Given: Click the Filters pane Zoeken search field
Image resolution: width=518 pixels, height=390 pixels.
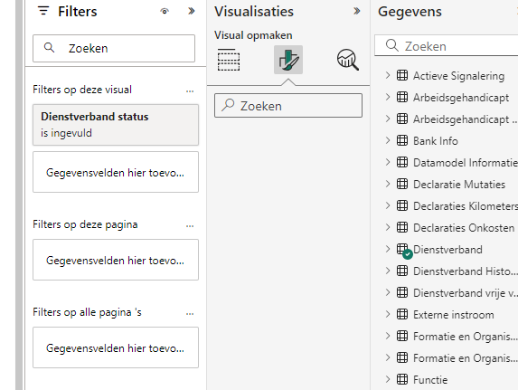Looking at the screenshot, I should pyautogui.click(x=114, y=48).
